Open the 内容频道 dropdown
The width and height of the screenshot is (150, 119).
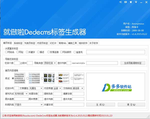57,88
